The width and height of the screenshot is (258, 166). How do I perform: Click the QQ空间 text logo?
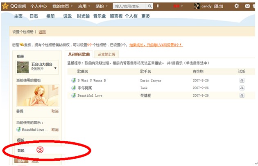(18, 6)
